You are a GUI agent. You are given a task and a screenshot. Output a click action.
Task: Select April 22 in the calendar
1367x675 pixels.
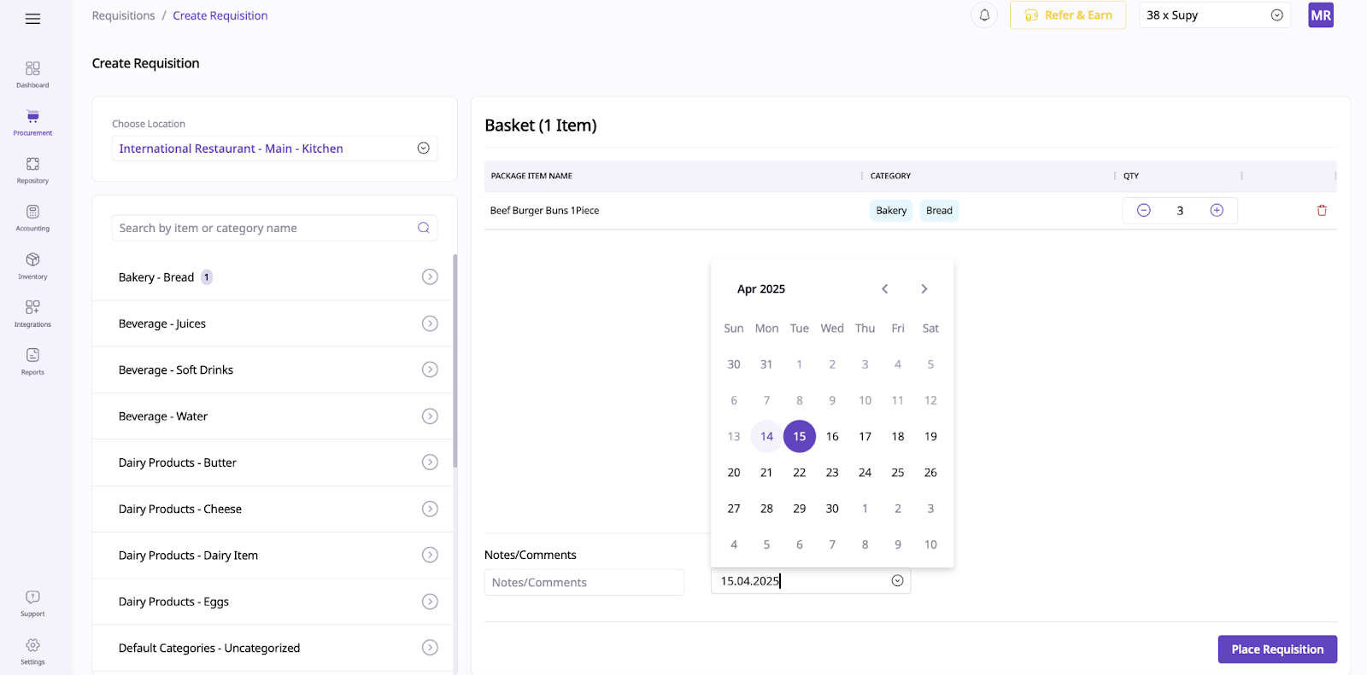(x=799, y=473)
